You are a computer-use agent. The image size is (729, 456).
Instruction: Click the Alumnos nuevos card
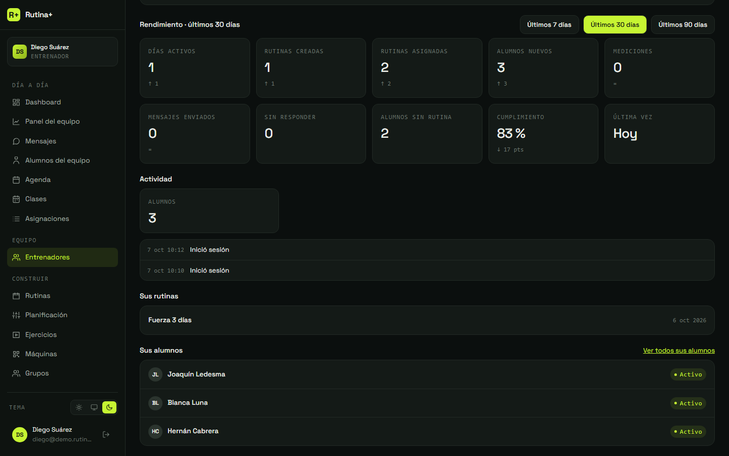pos(543,68)
